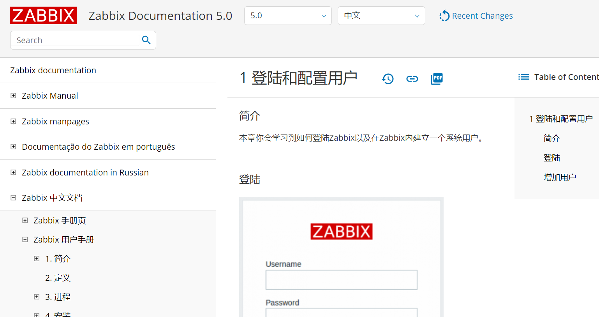Expand the Zabbix manpages tree node
Viewport: 599px width, 317px height.
(x=13, y=121)
